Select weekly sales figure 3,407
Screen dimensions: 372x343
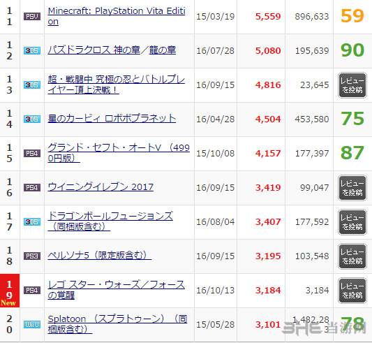[x=268, y=221]
